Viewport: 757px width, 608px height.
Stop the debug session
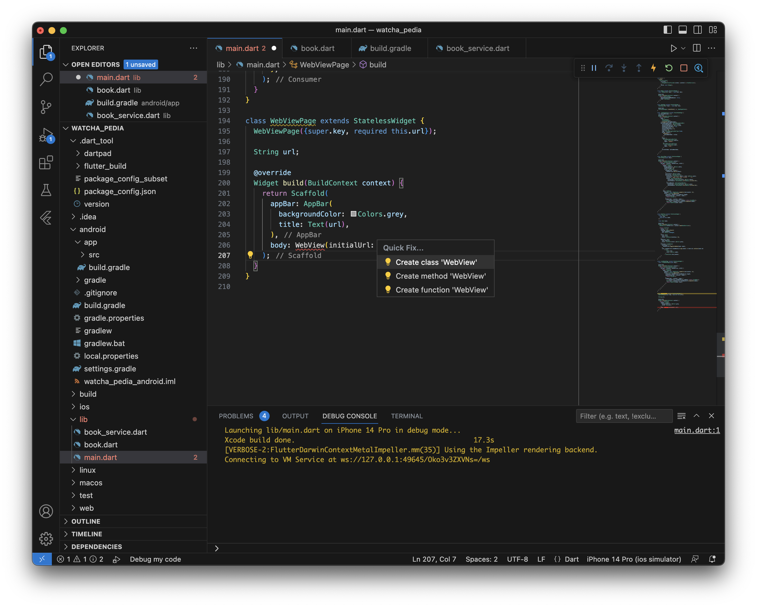[684, 68]
